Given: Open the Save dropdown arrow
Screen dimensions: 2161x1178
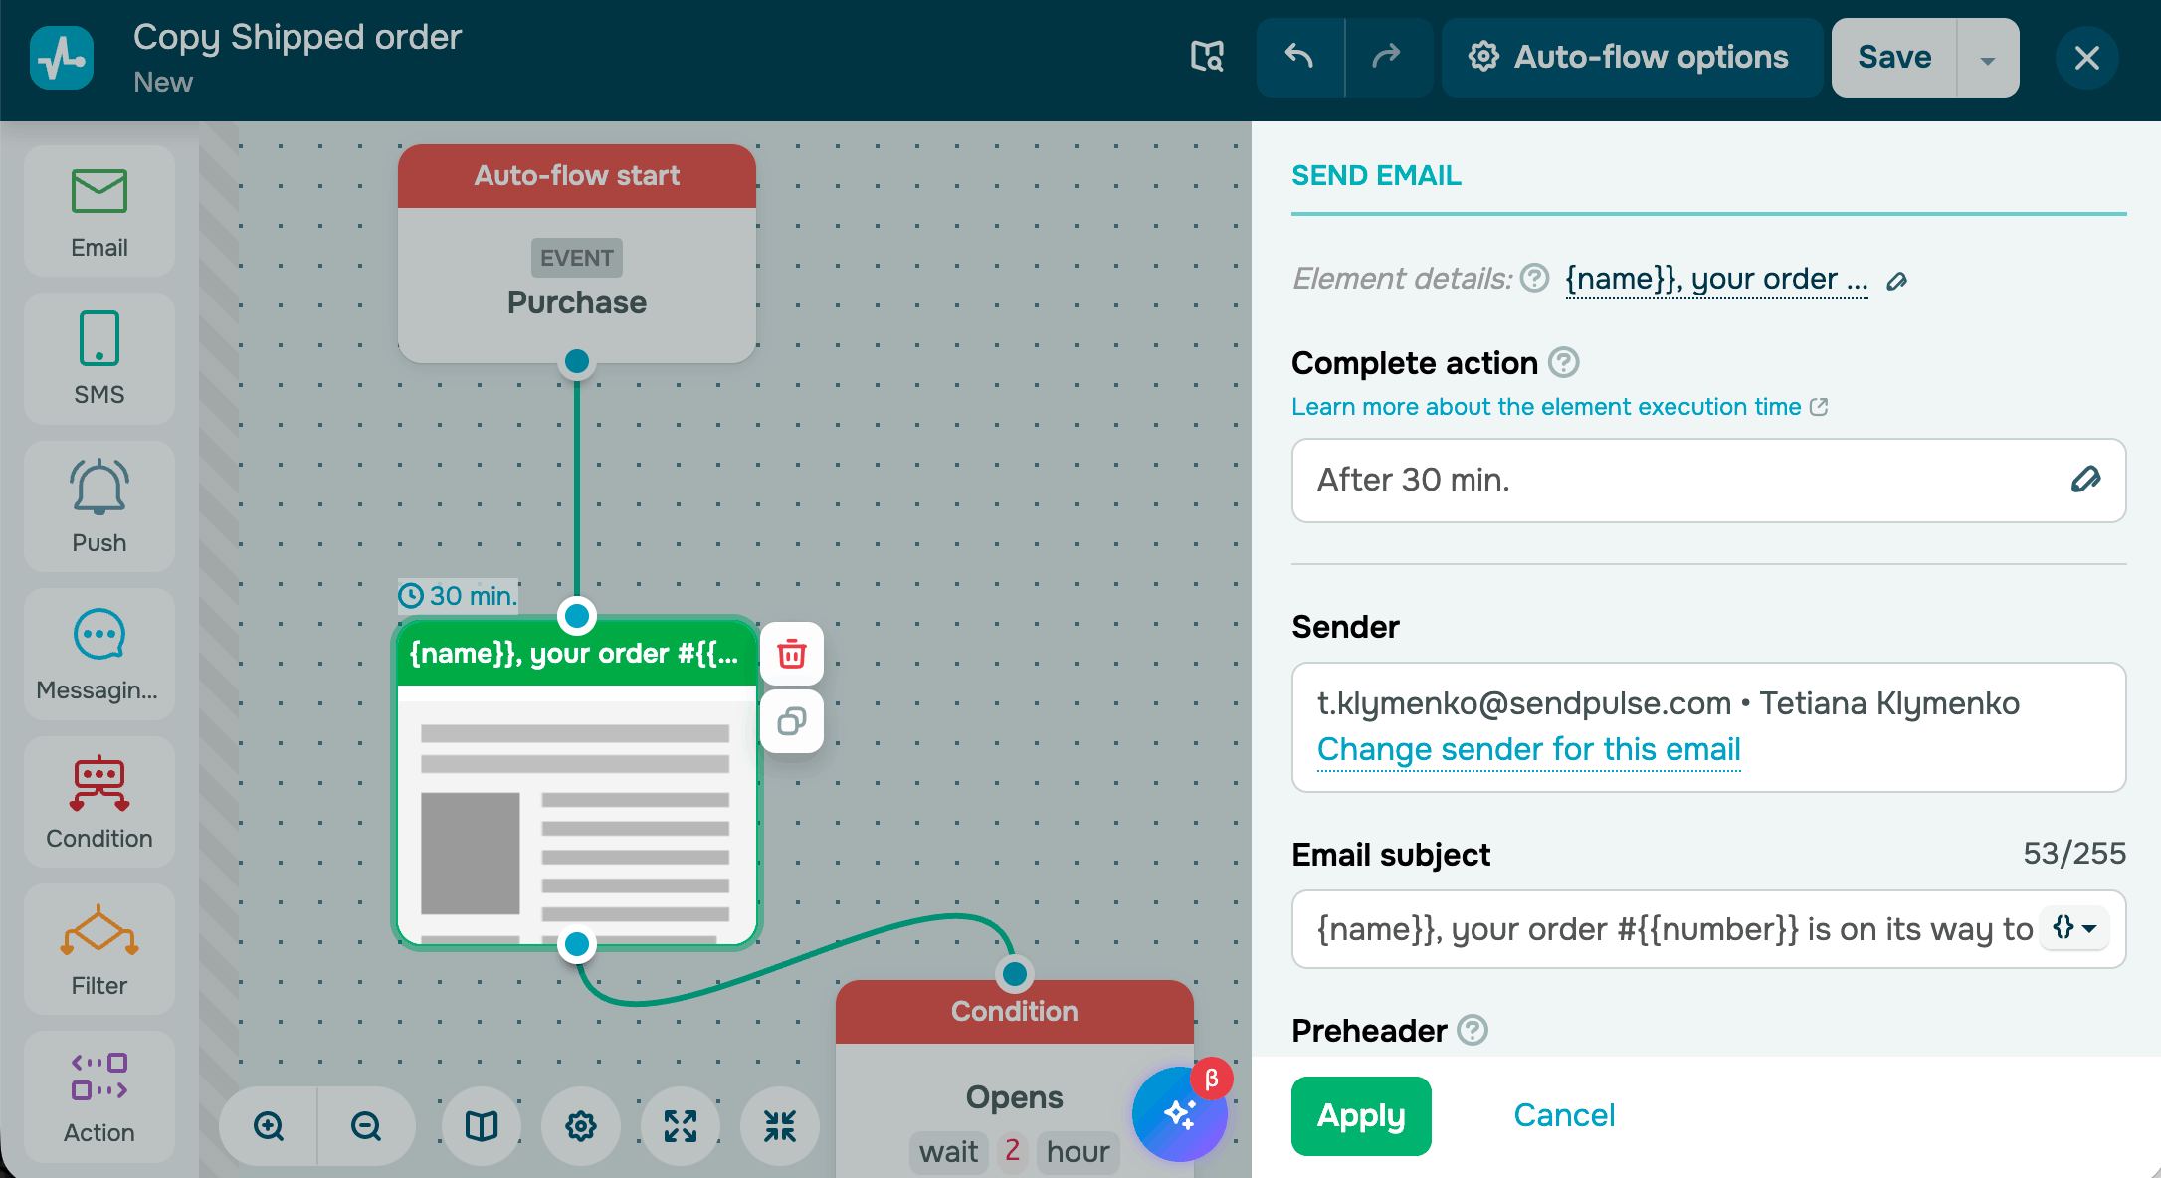Looking at the screenshot, I should pyautogui.click(x=1987, y=59).
